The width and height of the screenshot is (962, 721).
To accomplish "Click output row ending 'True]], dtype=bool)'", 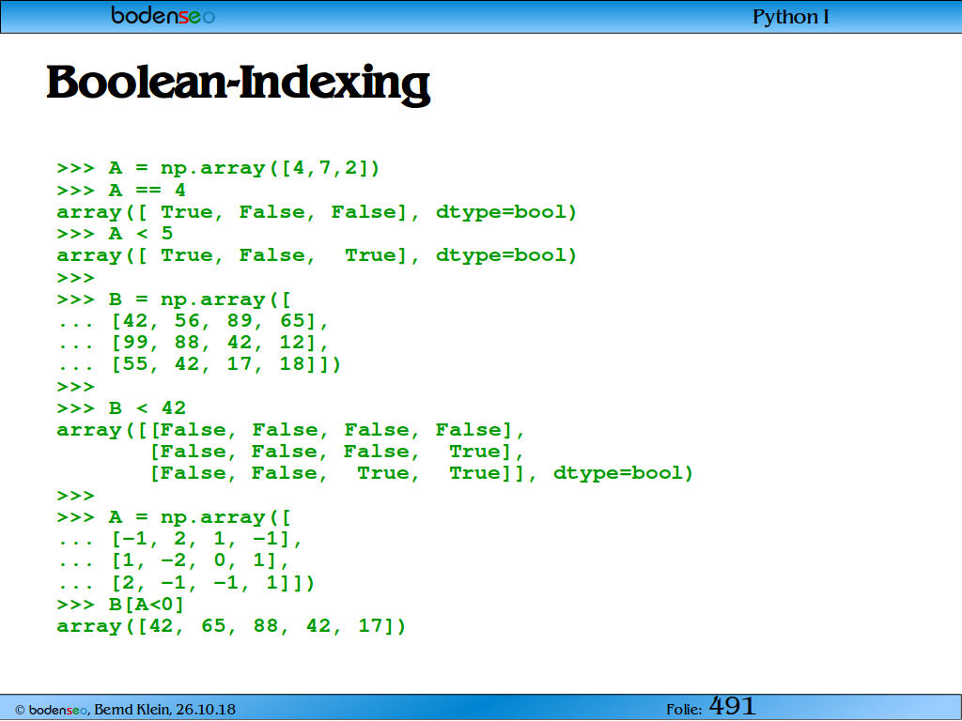I will click(422, 474).
